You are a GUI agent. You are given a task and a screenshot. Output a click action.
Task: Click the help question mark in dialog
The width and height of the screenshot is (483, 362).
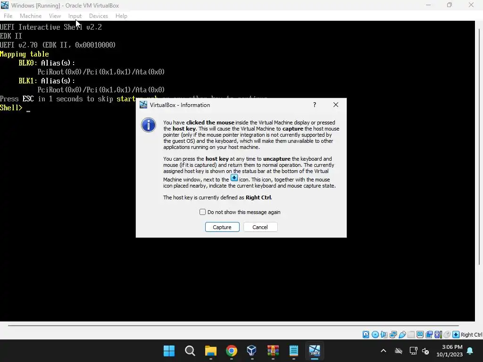tap(315, 105)
